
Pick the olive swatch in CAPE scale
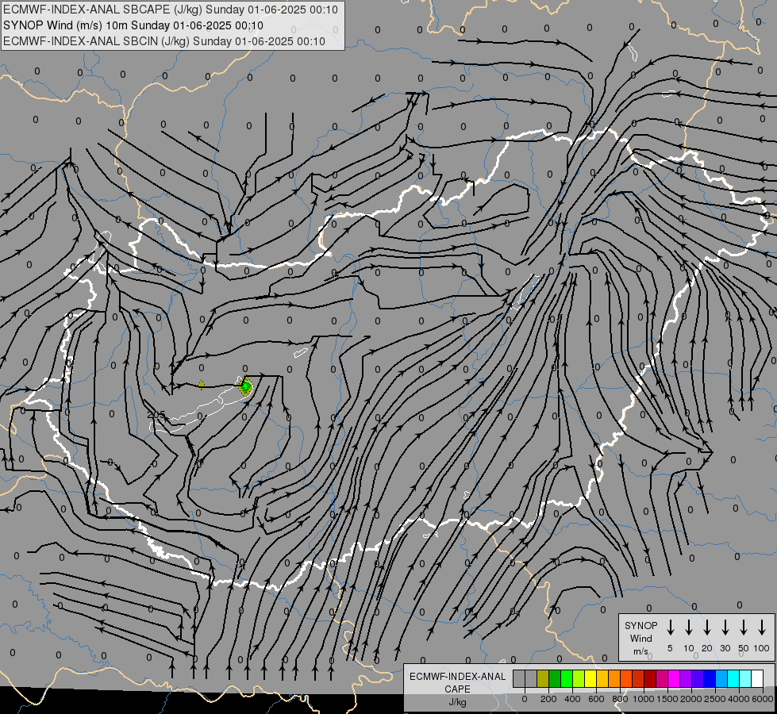coord(543,678)
